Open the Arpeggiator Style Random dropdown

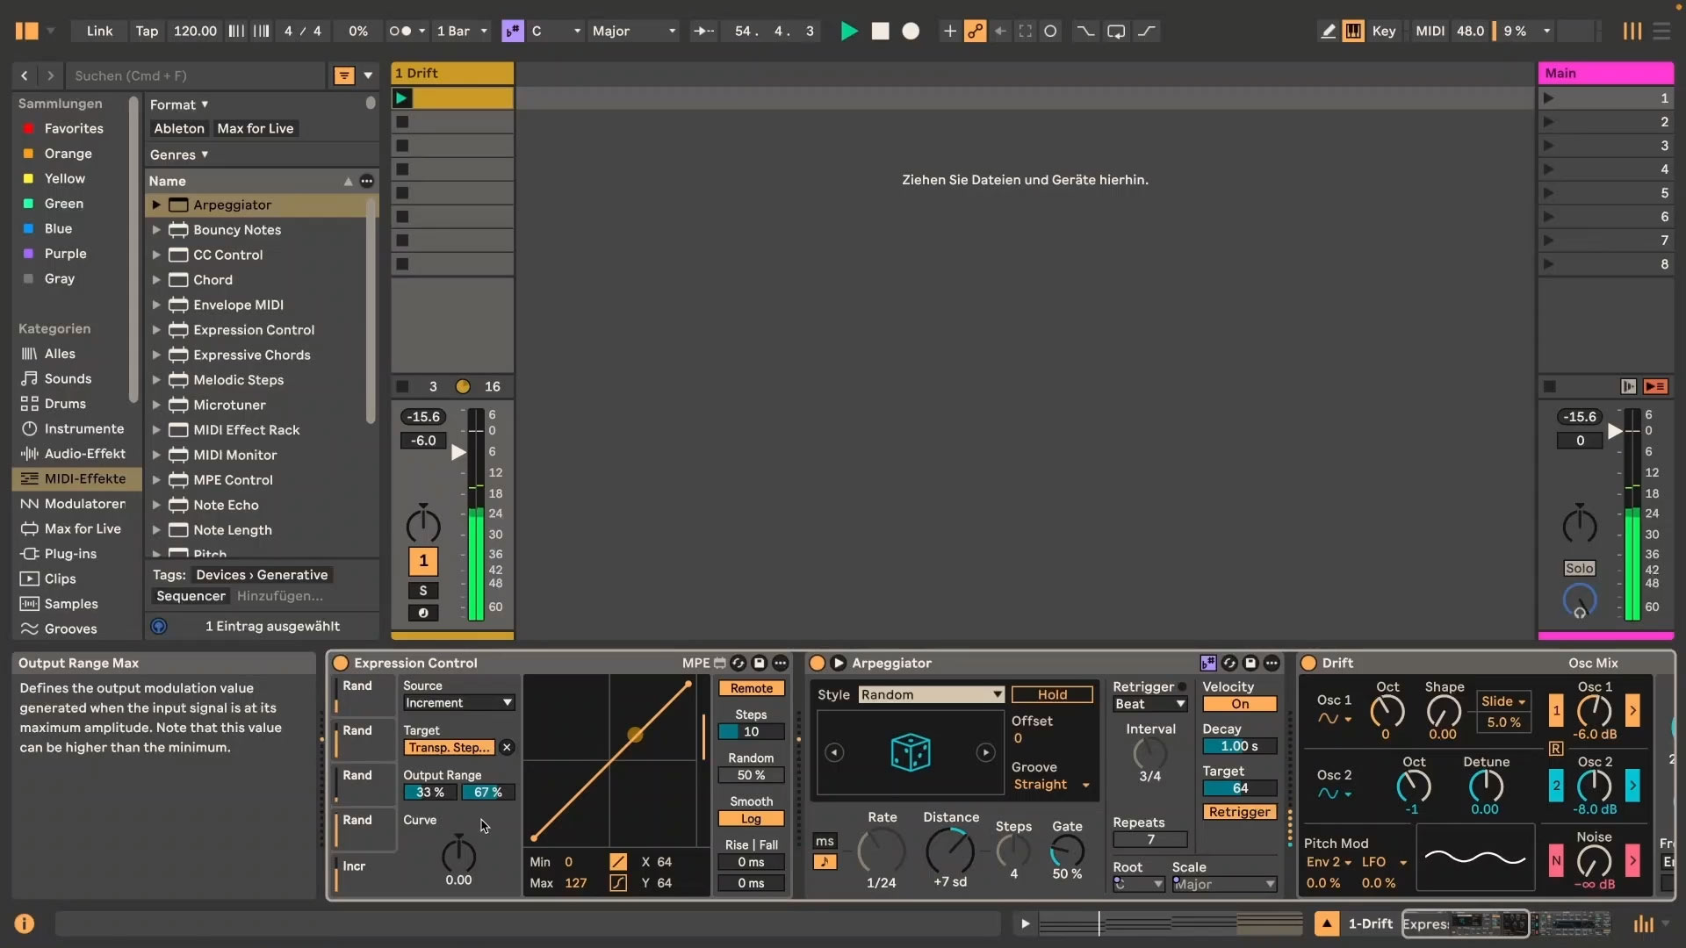[x=933, y=694]
